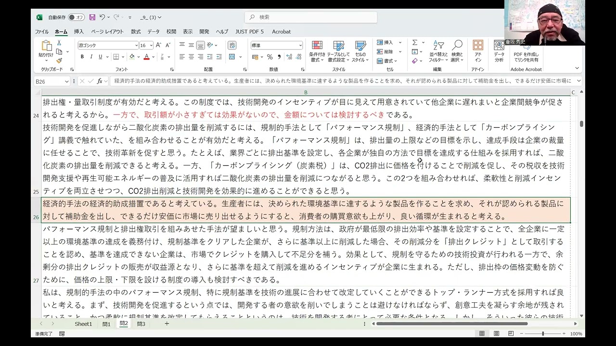This screenshot has height=346, width=616.
Task: Open number format dropdown 標準
Action: (300, 45)
